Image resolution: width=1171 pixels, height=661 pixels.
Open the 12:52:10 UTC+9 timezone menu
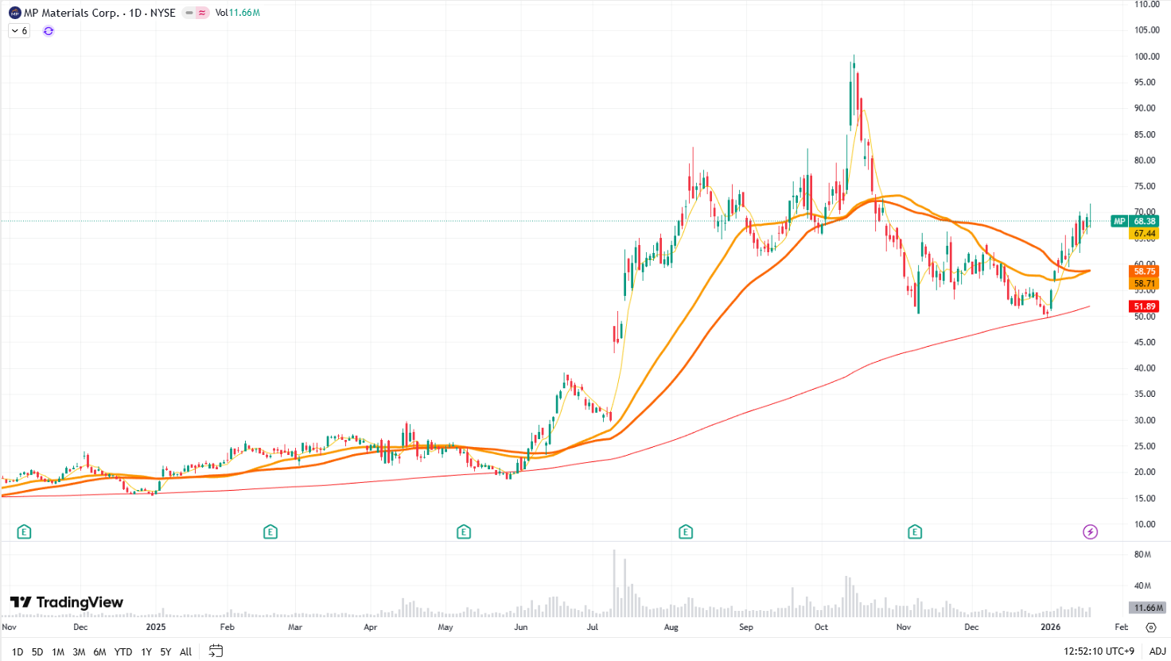point(1099,651)
